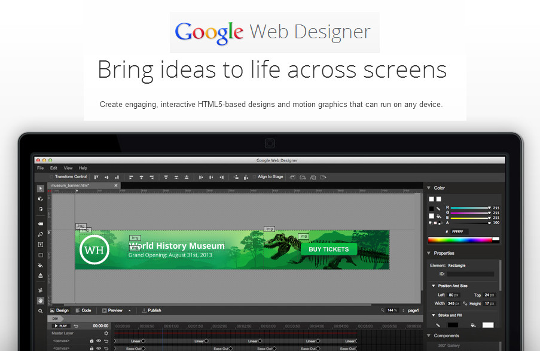Select the Zoom tool at toolbar bottom
The height and width of the screenshot is (351, 540).
(x=40, y=312)
